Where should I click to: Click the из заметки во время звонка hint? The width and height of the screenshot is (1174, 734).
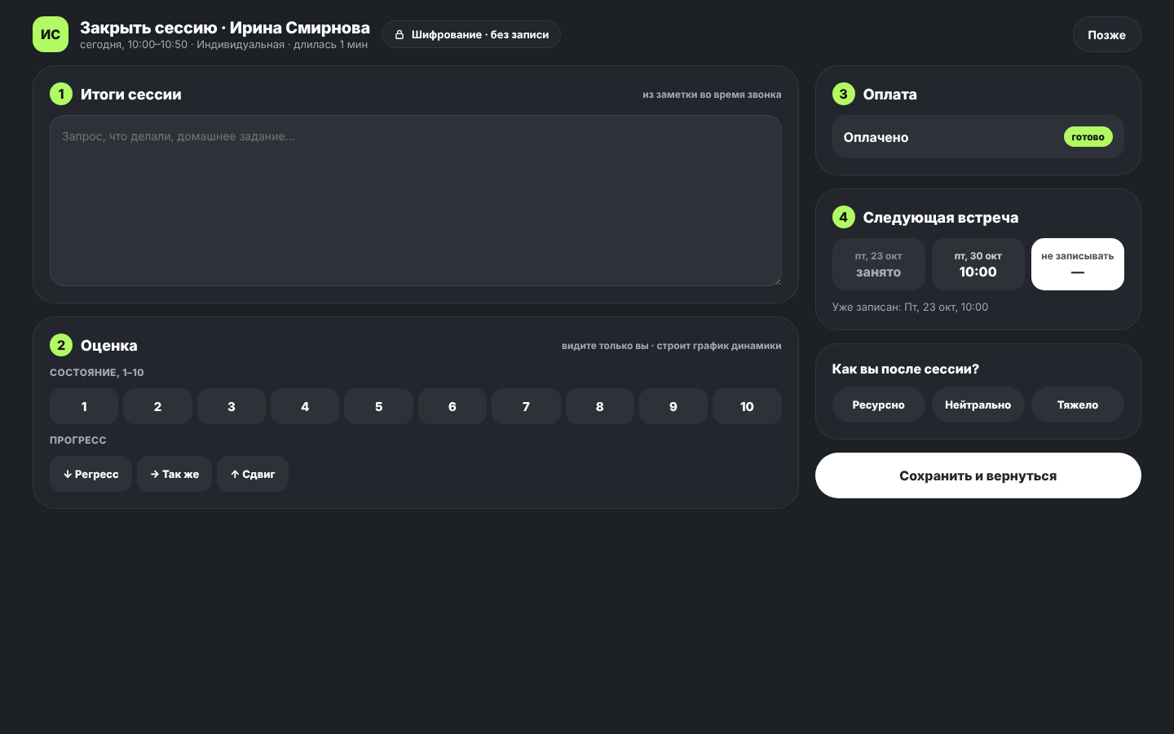[712, 95]
